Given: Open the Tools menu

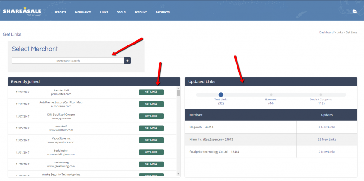Looking at the screenshot, I should pos(121,12).
